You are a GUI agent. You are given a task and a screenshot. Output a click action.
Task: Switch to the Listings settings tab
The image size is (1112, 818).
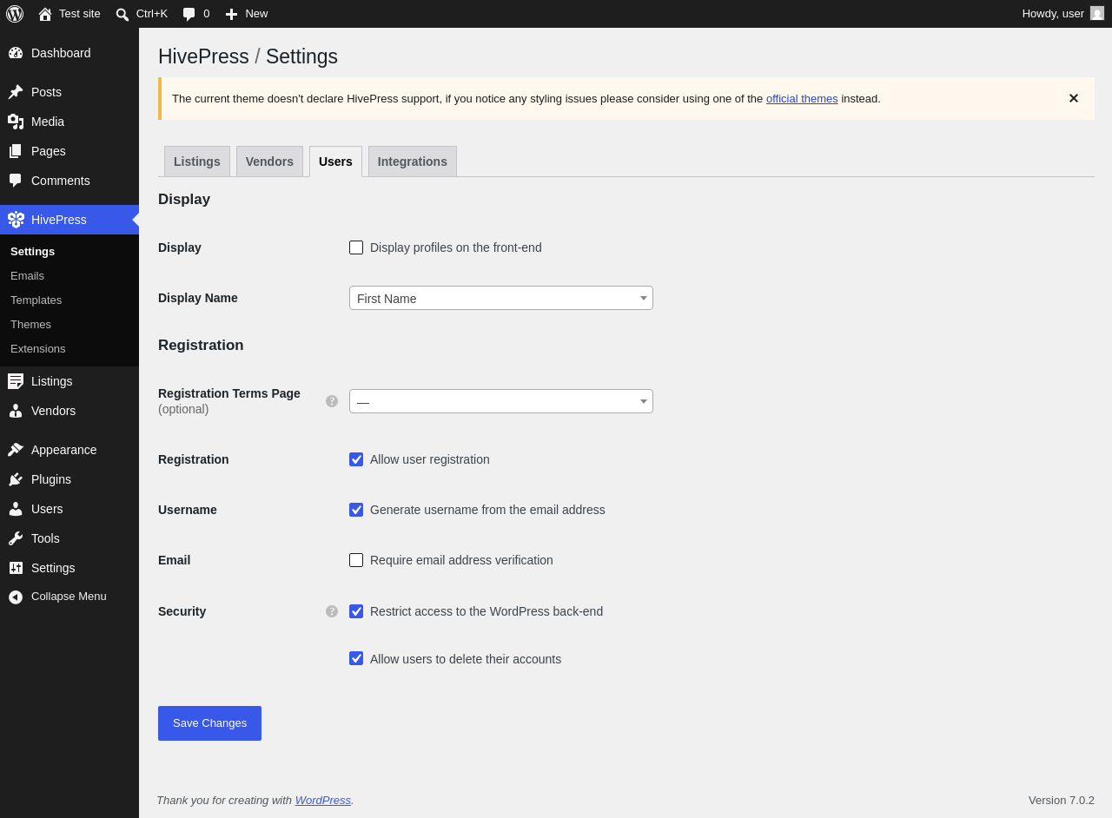click(197, 162)
